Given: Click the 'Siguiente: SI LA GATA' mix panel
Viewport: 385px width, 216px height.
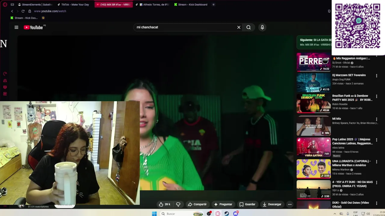Looking at the screenshot, I should click(x=314, y=42).
